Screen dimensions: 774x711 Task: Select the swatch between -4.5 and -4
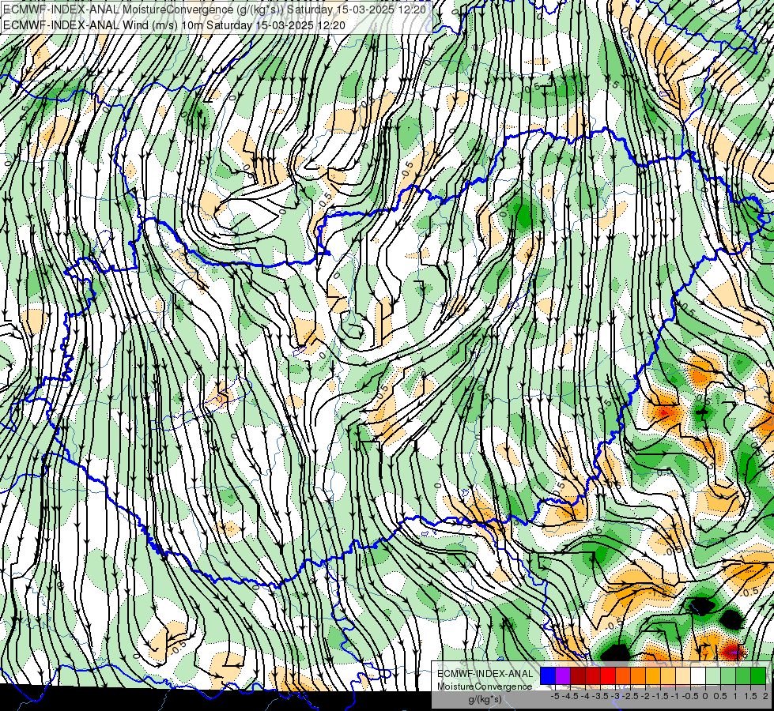tap(578, 675)
